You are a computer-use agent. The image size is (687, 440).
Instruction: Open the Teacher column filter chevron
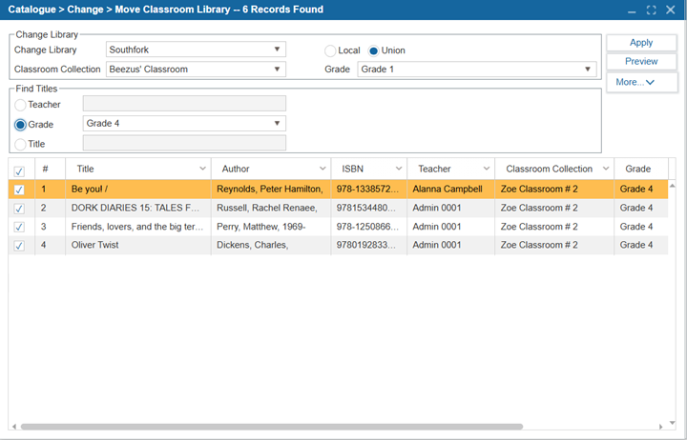tap(487, 169)
